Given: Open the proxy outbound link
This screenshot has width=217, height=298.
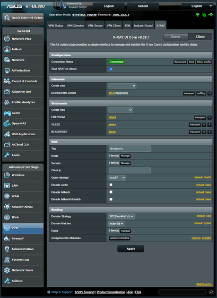Looking at the screenshot, I should (x=112, y=125).
